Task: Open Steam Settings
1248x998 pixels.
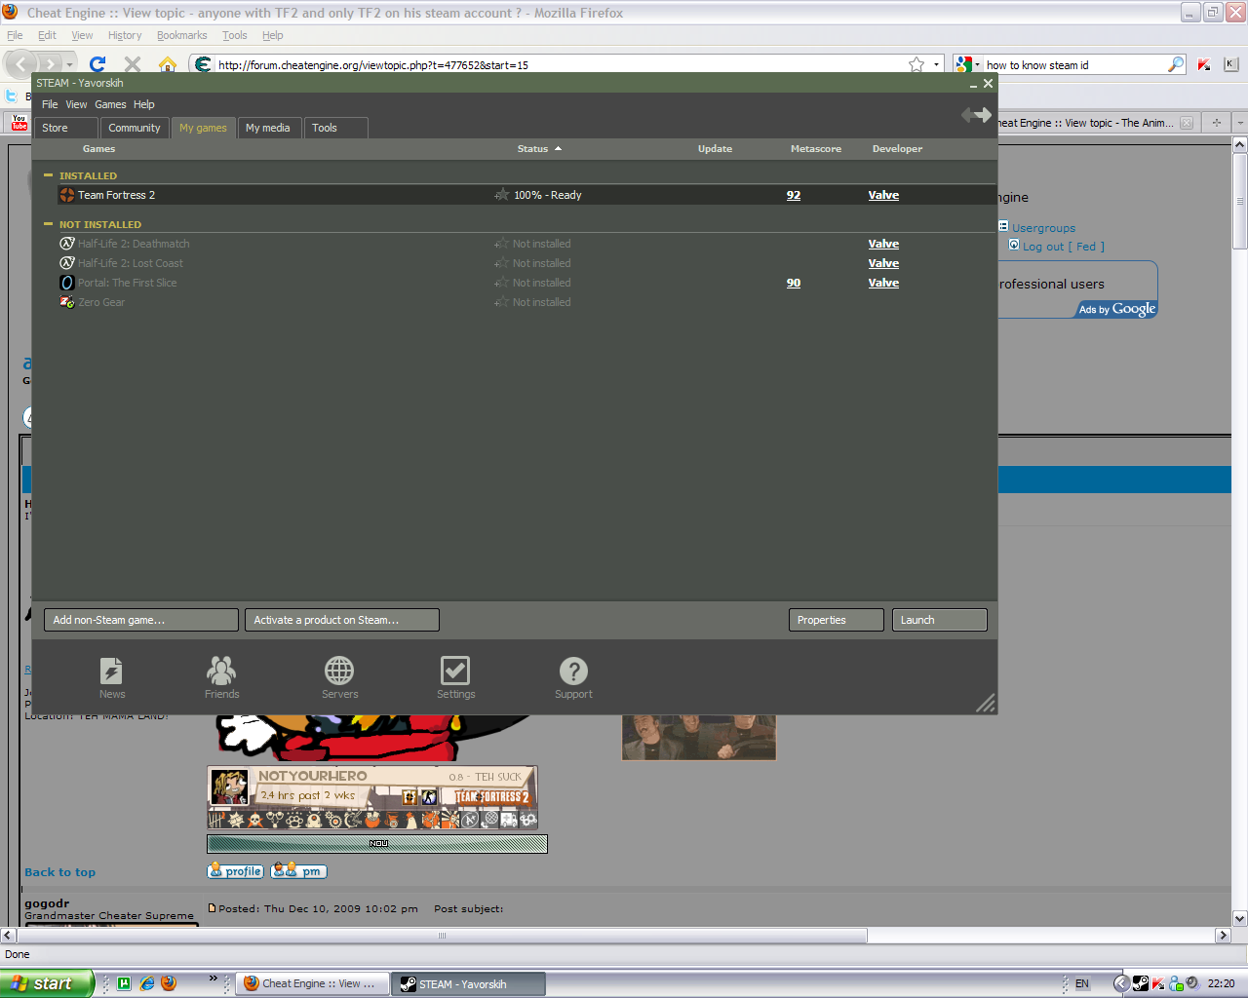Action: [x=455, y=677]
